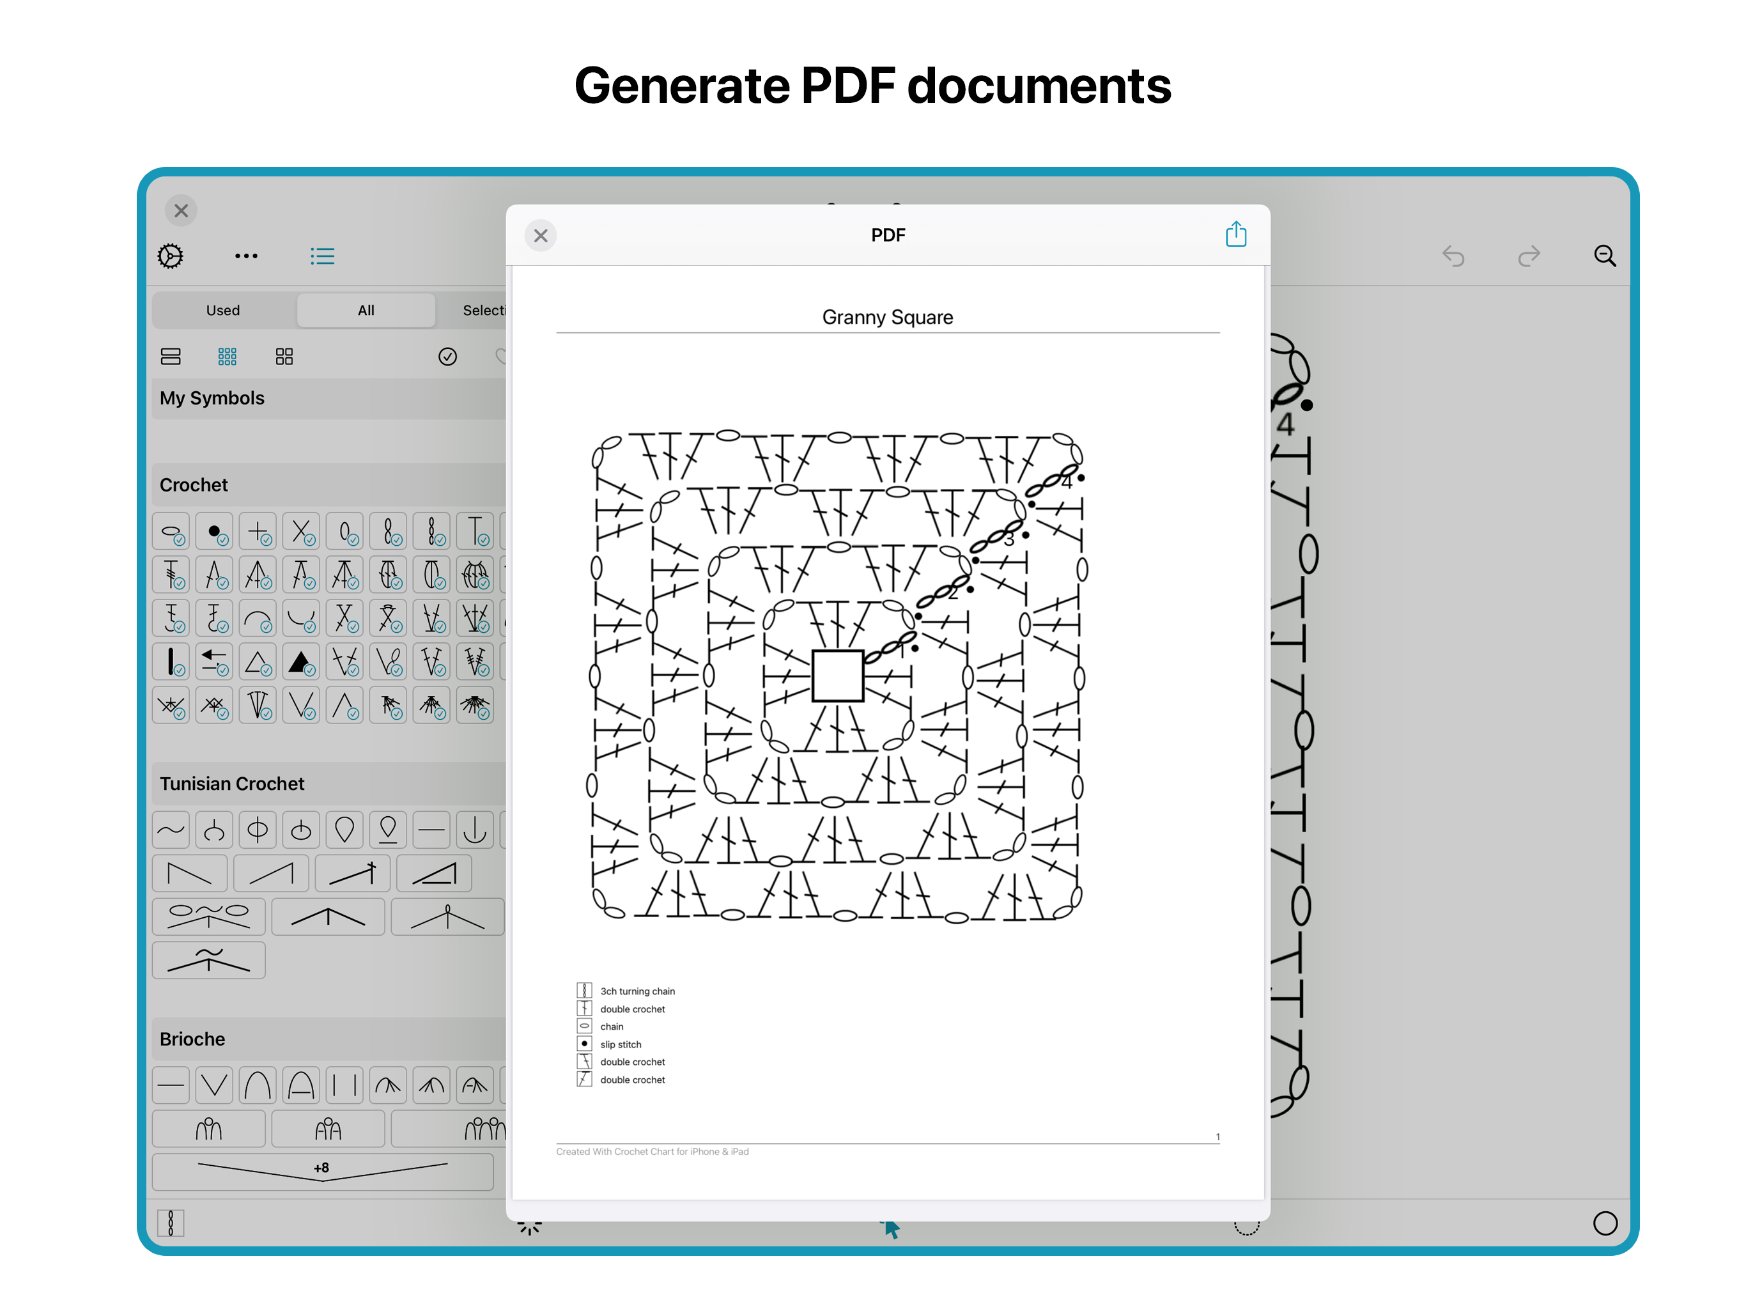Select the filled triangle crochet symbol

(x=301, y=662)
